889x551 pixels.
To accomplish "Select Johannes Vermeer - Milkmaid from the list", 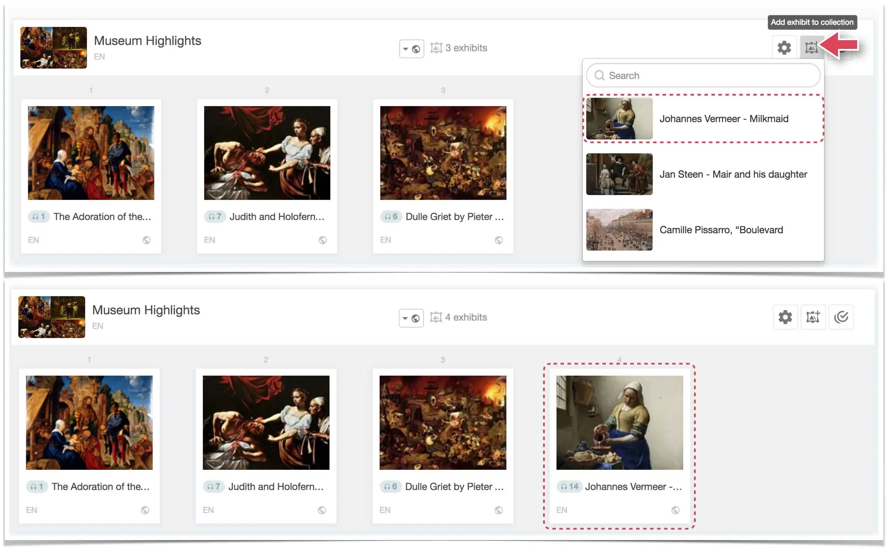I will point(703,119).
